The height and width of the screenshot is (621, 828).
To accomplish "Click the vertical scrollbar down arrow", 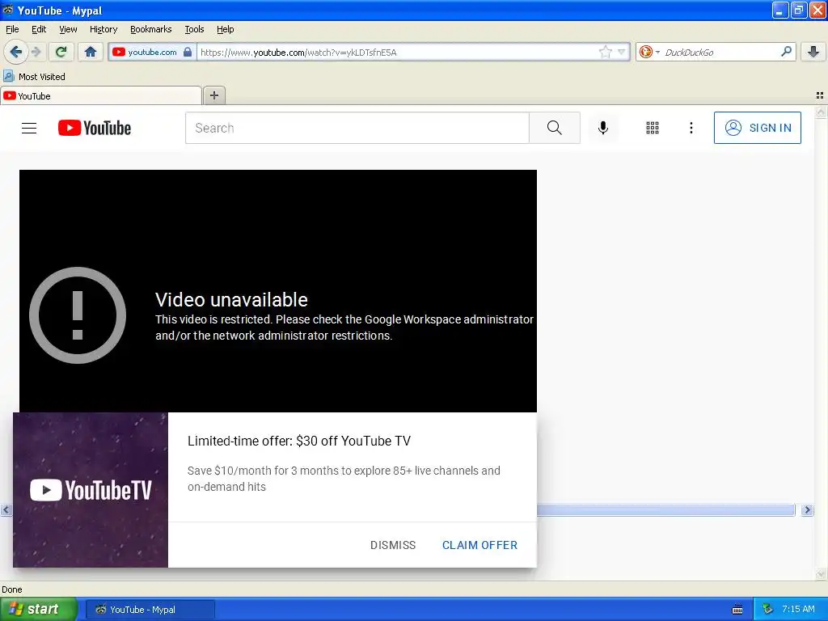I will pos(821,575).
